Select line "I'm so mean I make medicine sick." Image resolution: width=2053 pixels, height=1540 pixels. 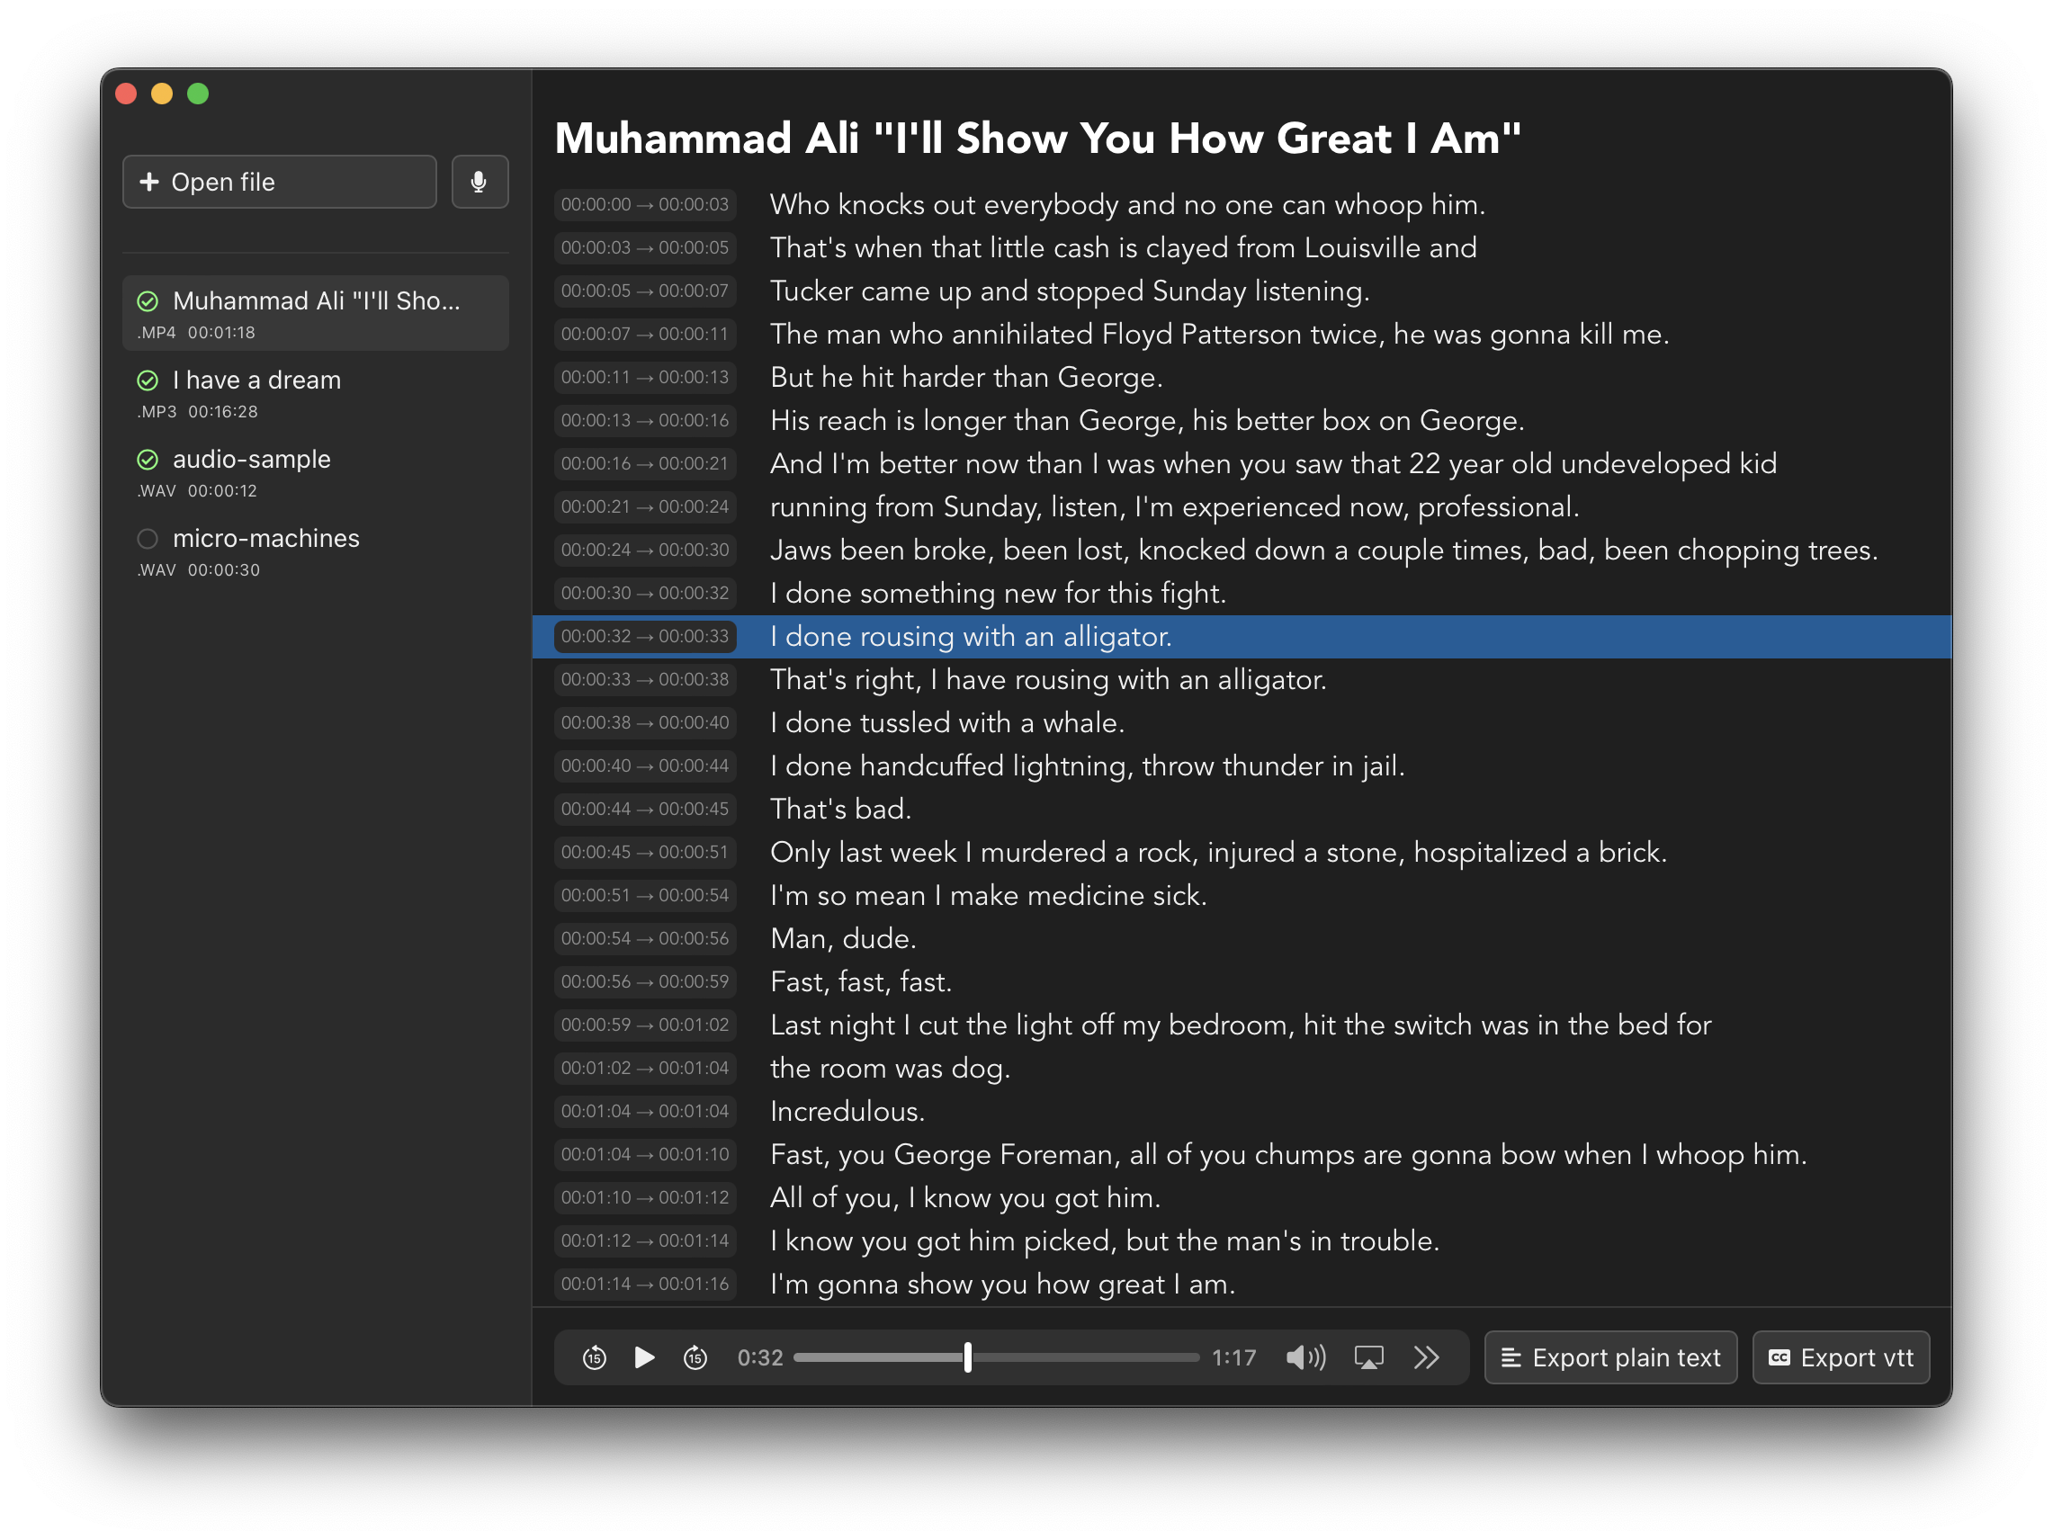coord(989,896)
